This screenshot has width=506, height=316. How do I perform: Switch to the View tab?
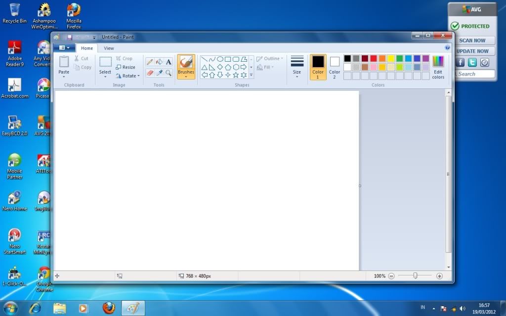(109, 48)
